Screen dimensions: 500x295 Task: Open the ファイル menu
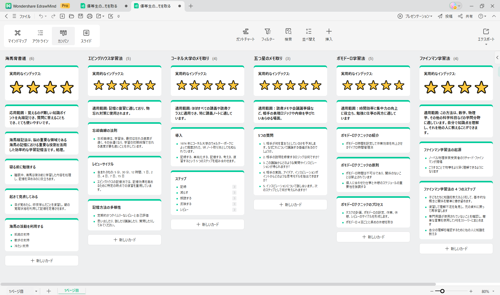coord(25,16)
